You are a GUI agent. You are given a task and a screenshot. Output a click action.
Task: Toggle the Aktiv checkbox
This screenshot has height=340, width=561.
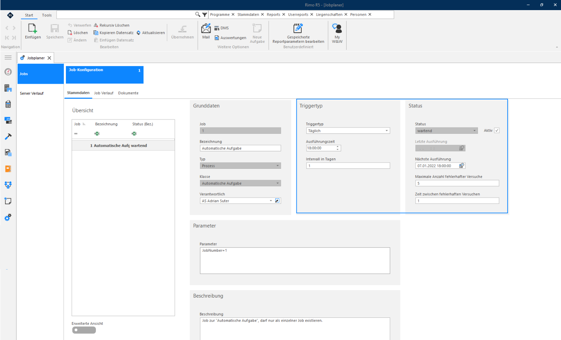[497, 130]
